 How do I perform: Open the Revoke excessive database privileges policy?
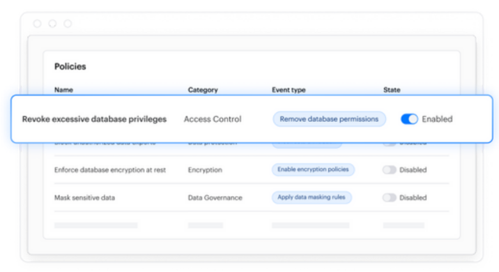[95, 119]
